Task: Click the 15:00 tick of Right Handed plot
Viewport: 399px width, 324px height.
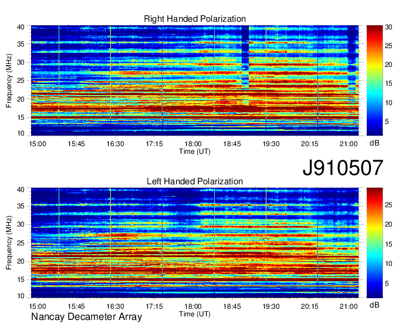Action: pyautogui.click(x=38, y=144)
